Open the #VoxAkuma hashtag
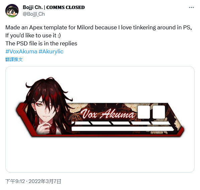 pyautogui.click(x=21, y=51)
